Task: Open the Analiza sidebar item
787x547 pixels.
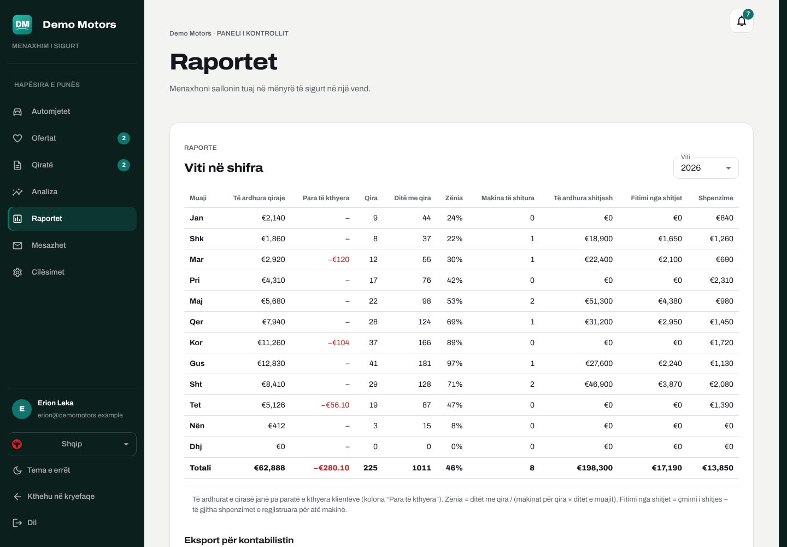Action: 72,192
